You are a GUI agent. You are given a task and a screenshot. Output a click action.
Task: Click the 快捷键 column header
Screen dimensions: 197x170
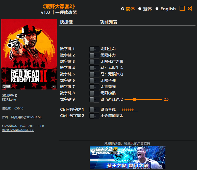click(66, 22)
